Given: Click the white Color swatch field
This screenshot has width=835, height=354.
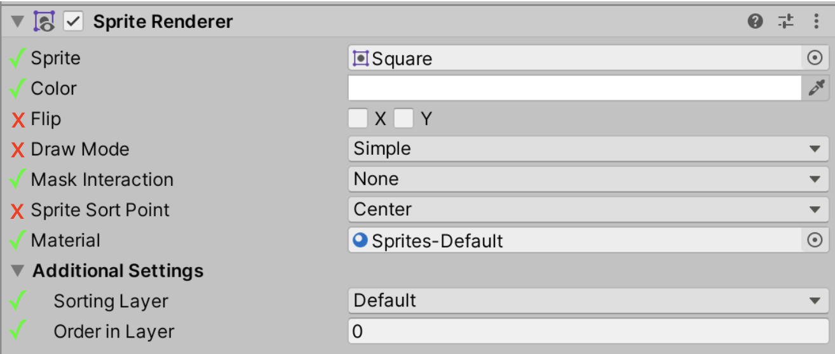Looking at the screenshot, I should 574,89.
